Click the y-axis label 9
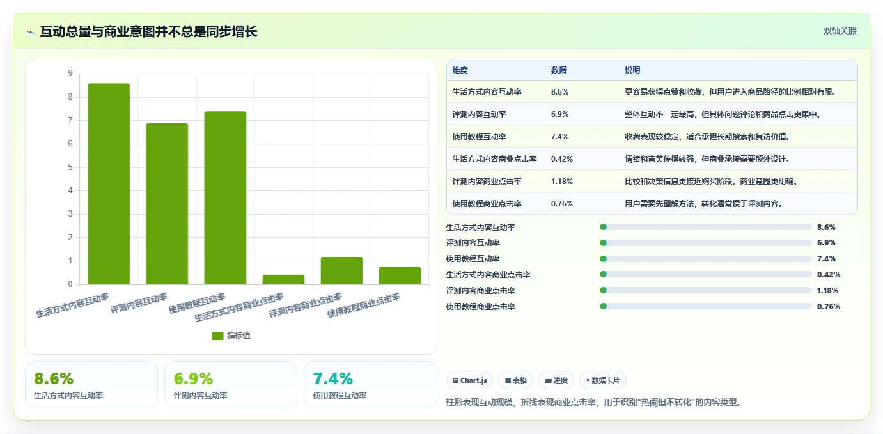The width and height of the screenshot is (883, 434). [70, 74]
